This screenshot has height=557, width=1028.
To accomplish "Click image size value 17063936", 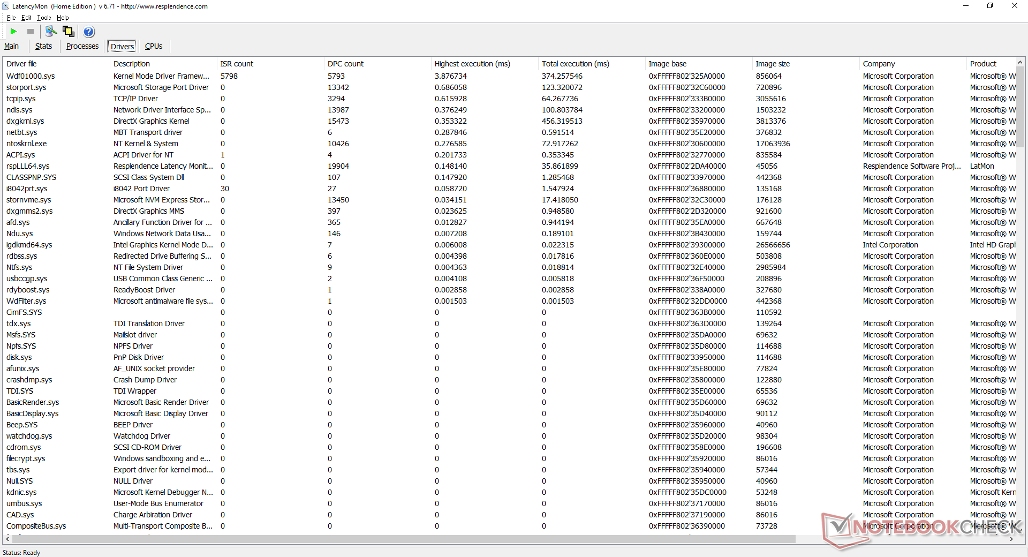I will tap(773, 144).
